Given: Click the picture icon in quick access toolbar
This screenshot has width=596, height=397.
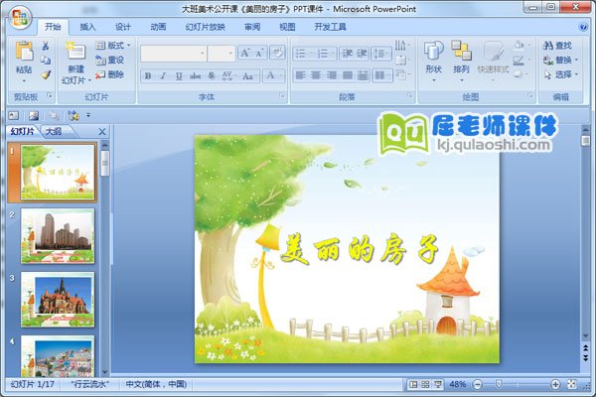Looking at the screenshot, I should click(x=34, y=115).
